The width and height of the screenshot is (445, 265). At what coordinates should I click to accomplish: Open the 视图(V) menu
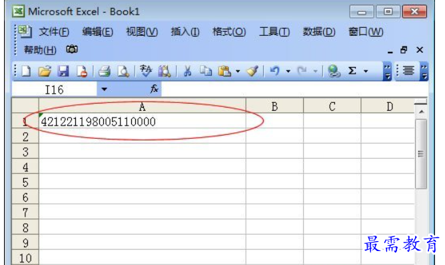142,32
